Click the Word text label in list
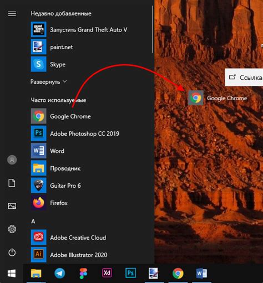 click(57, 151)
